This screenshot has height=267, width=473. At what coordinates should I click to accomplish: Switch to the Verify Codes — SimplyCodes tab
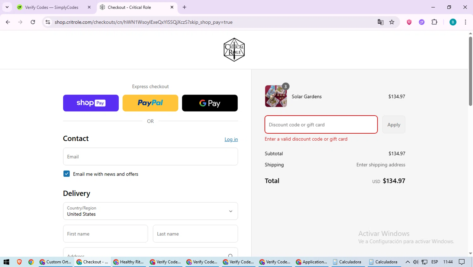point(52,7)
